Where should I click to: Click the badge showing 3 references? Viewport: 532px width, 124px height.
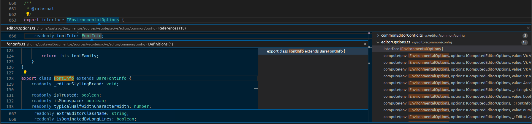point(525,35)
